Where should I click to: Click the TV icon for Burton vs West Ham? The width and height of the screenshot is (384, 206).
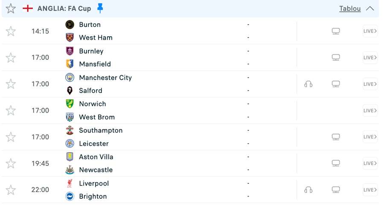pyautogui.click(x=336, y=31)
